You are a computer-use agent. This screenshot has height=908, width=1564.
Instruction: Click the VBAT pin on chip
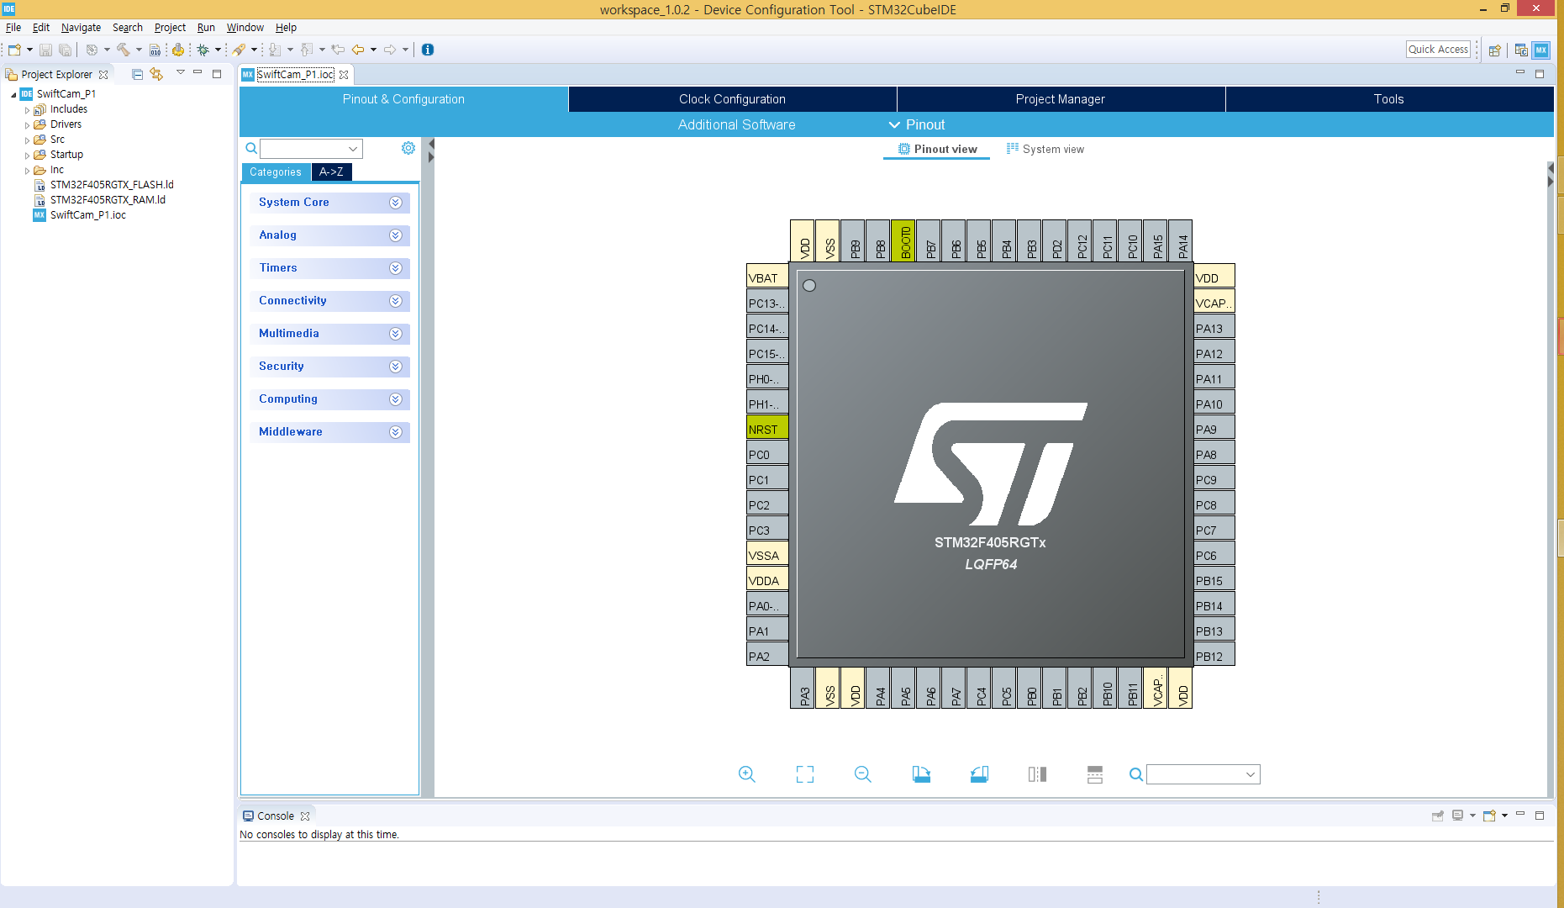(767, 277)
